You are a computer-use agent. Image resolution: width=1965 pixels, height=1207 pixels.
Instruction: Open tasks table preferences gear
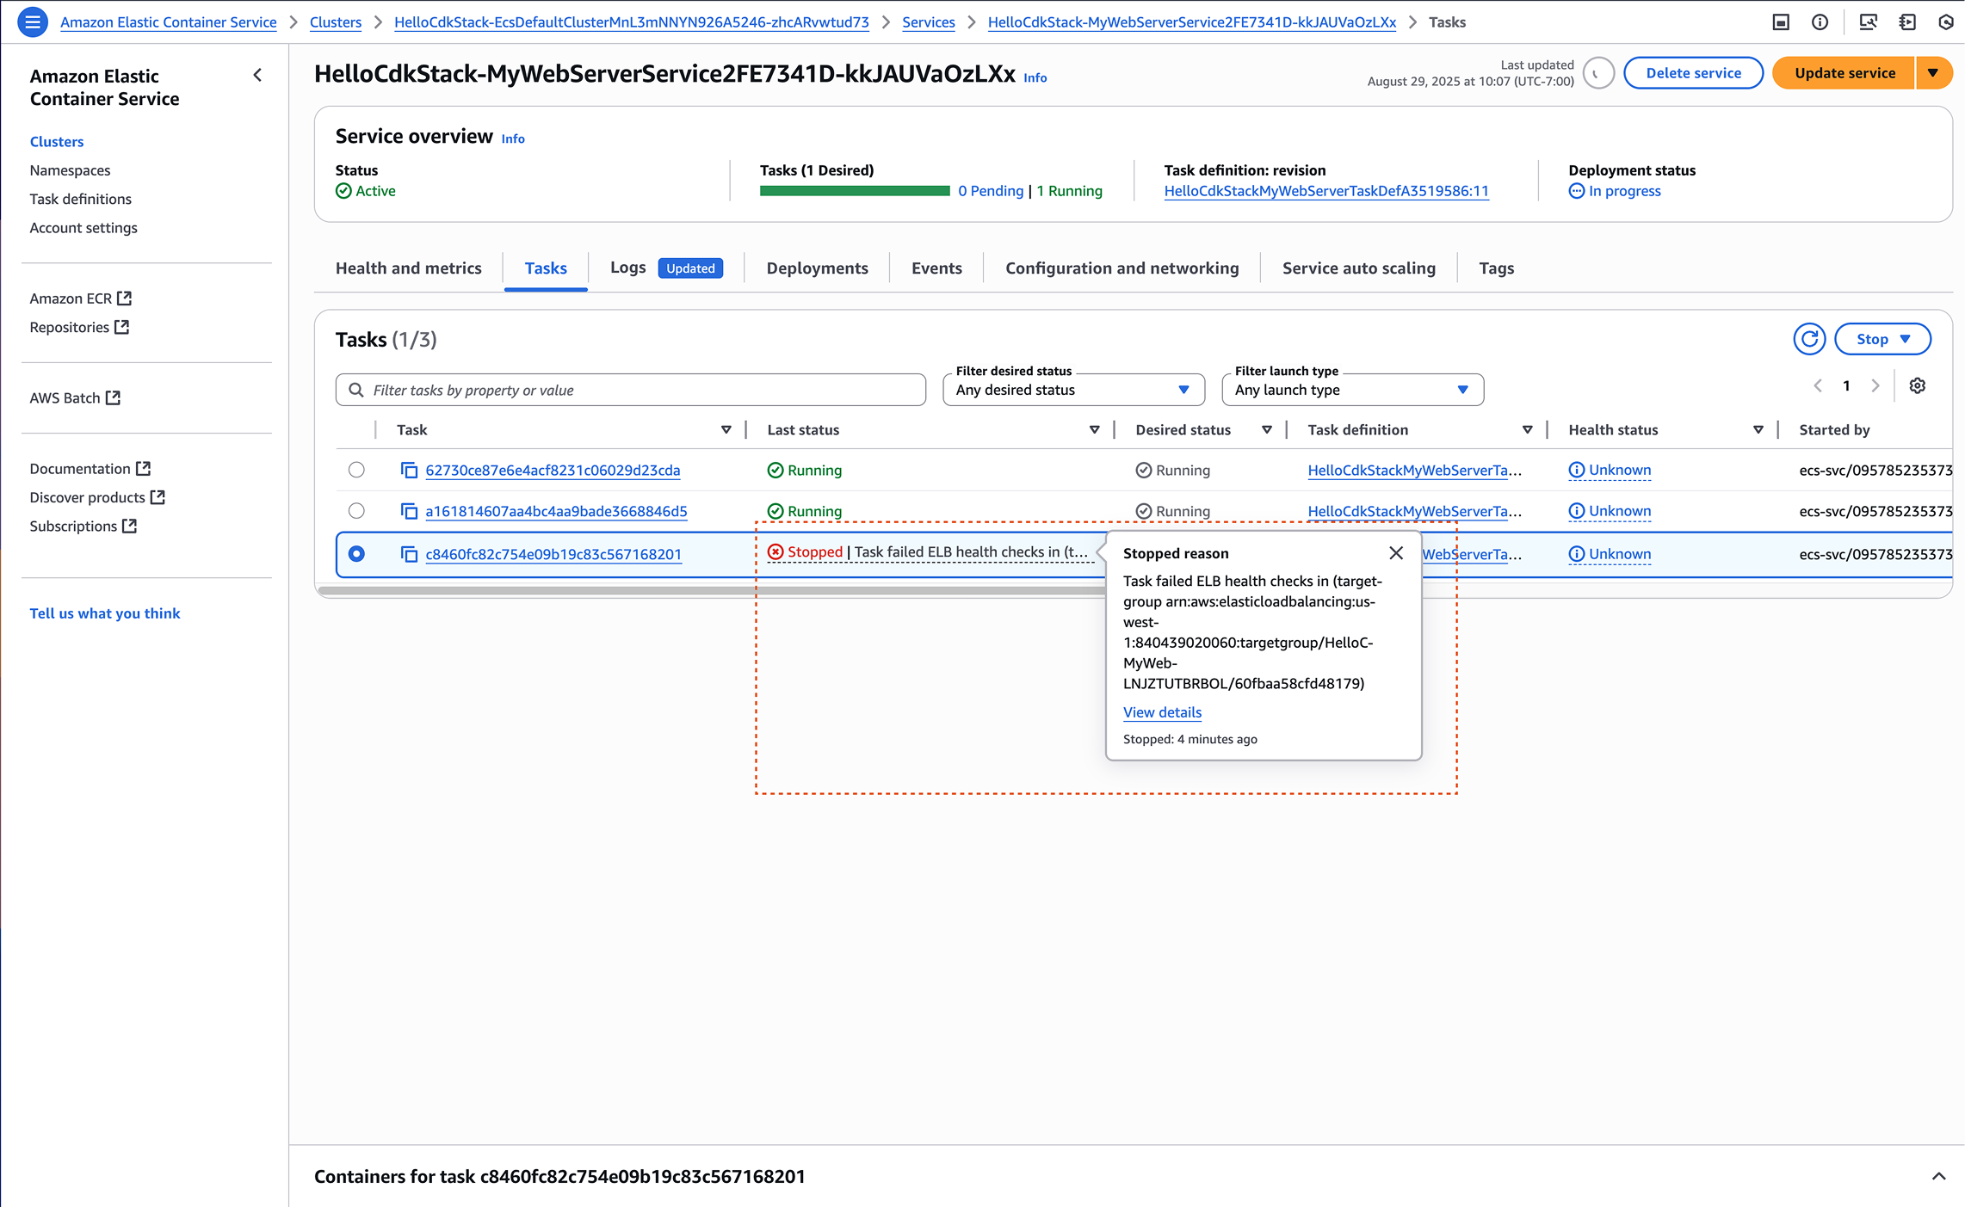click(1918, 386)
